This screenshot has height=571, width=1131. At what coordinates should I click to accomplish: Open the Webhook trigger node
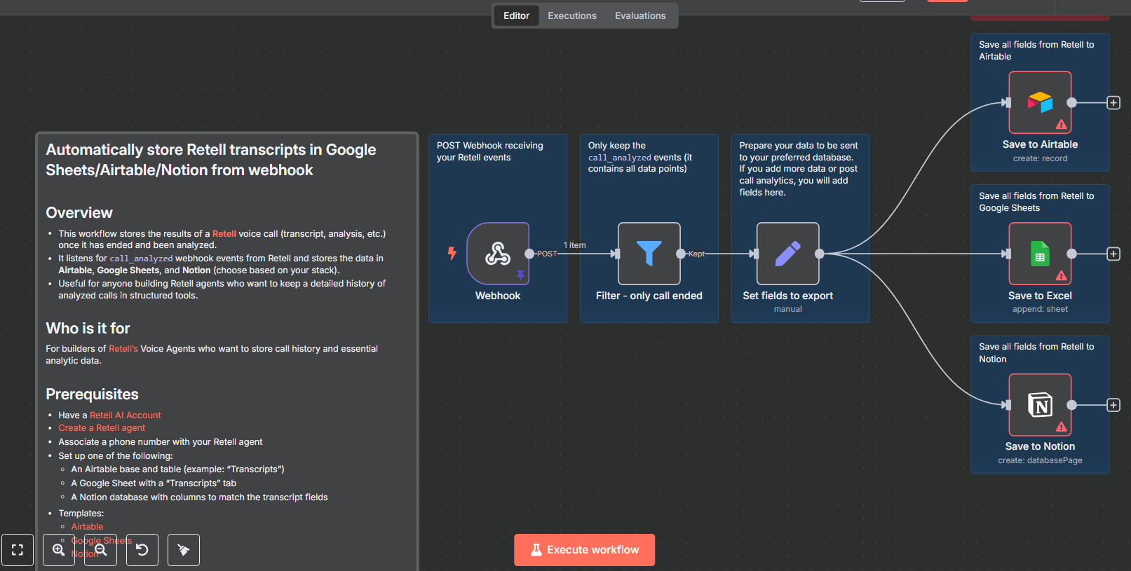click(x=498, y=254)
